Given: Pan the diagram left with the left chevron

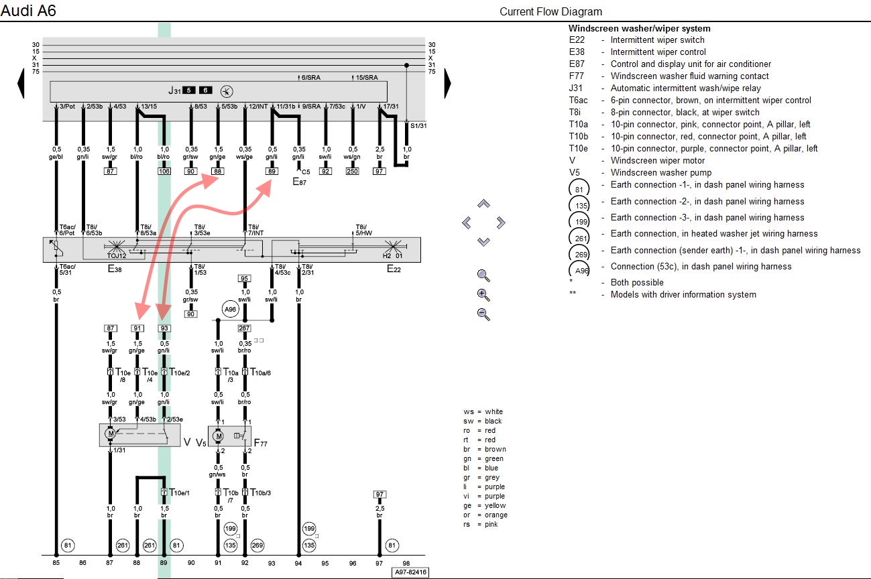Looking at the screenshot, I should [467, 222].
